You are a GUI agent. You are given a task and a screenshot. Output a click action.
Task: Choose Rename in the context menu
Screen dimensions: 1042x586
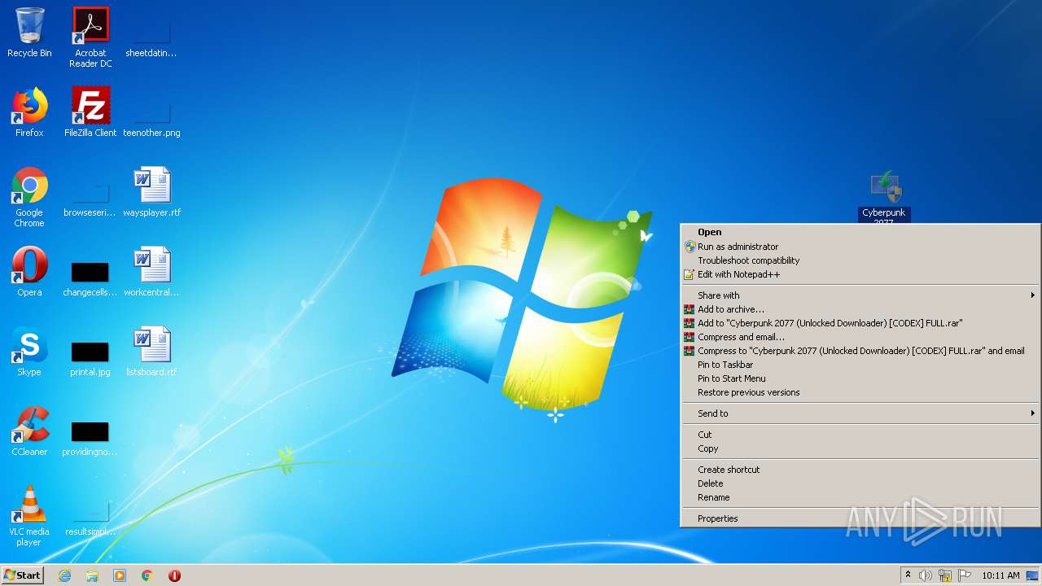860,497
